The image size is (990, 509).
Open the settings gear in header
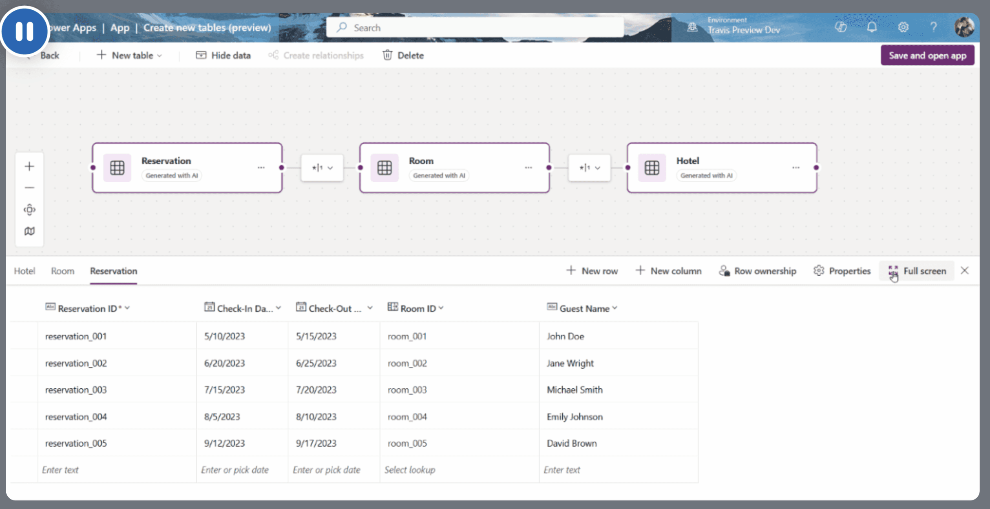(903, 27)
